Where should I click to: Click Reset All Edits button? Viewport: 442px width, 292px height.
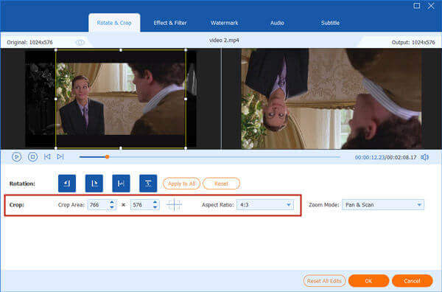coord(324,281)
